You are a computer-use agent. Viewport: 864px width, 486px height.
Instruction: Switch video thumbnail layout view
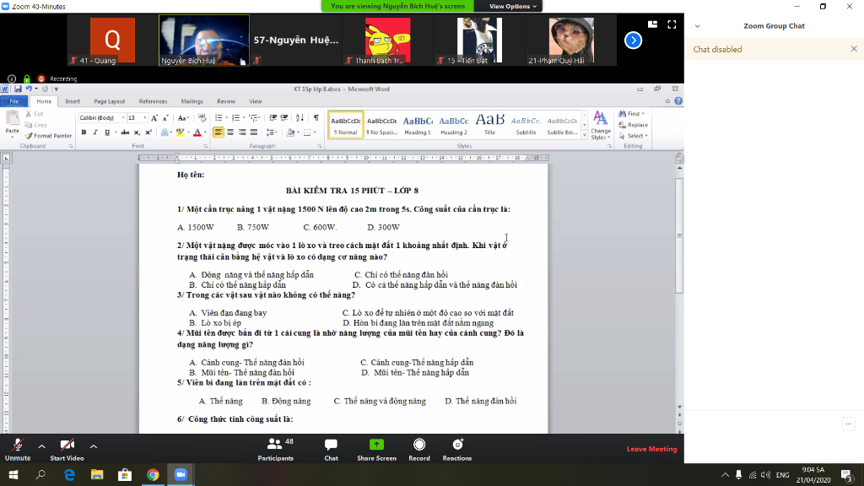click(x=652, y=24)
